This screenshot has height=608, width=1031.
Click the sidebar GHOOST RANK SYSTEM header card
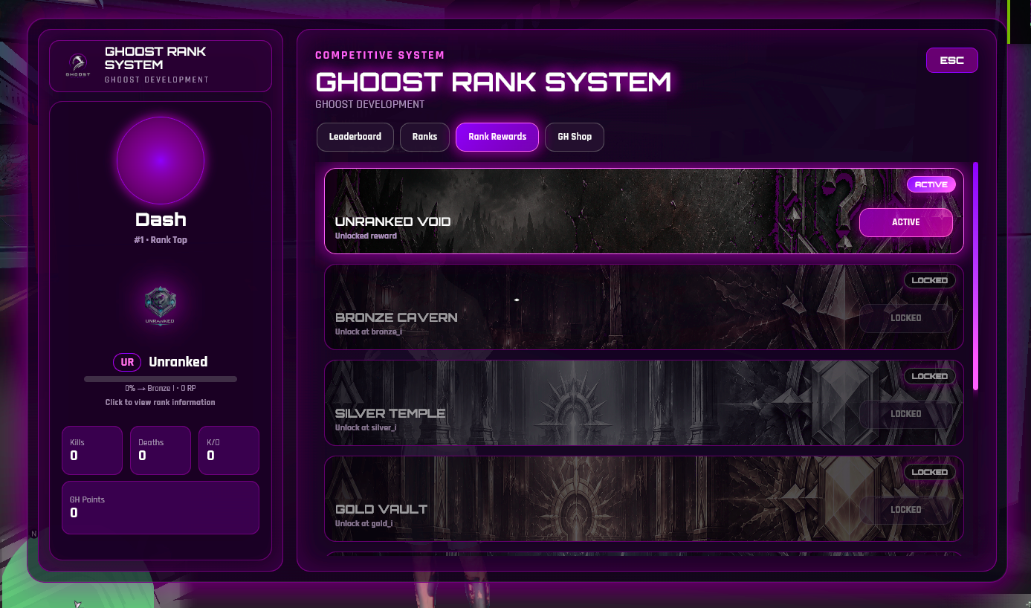(161, 66)
